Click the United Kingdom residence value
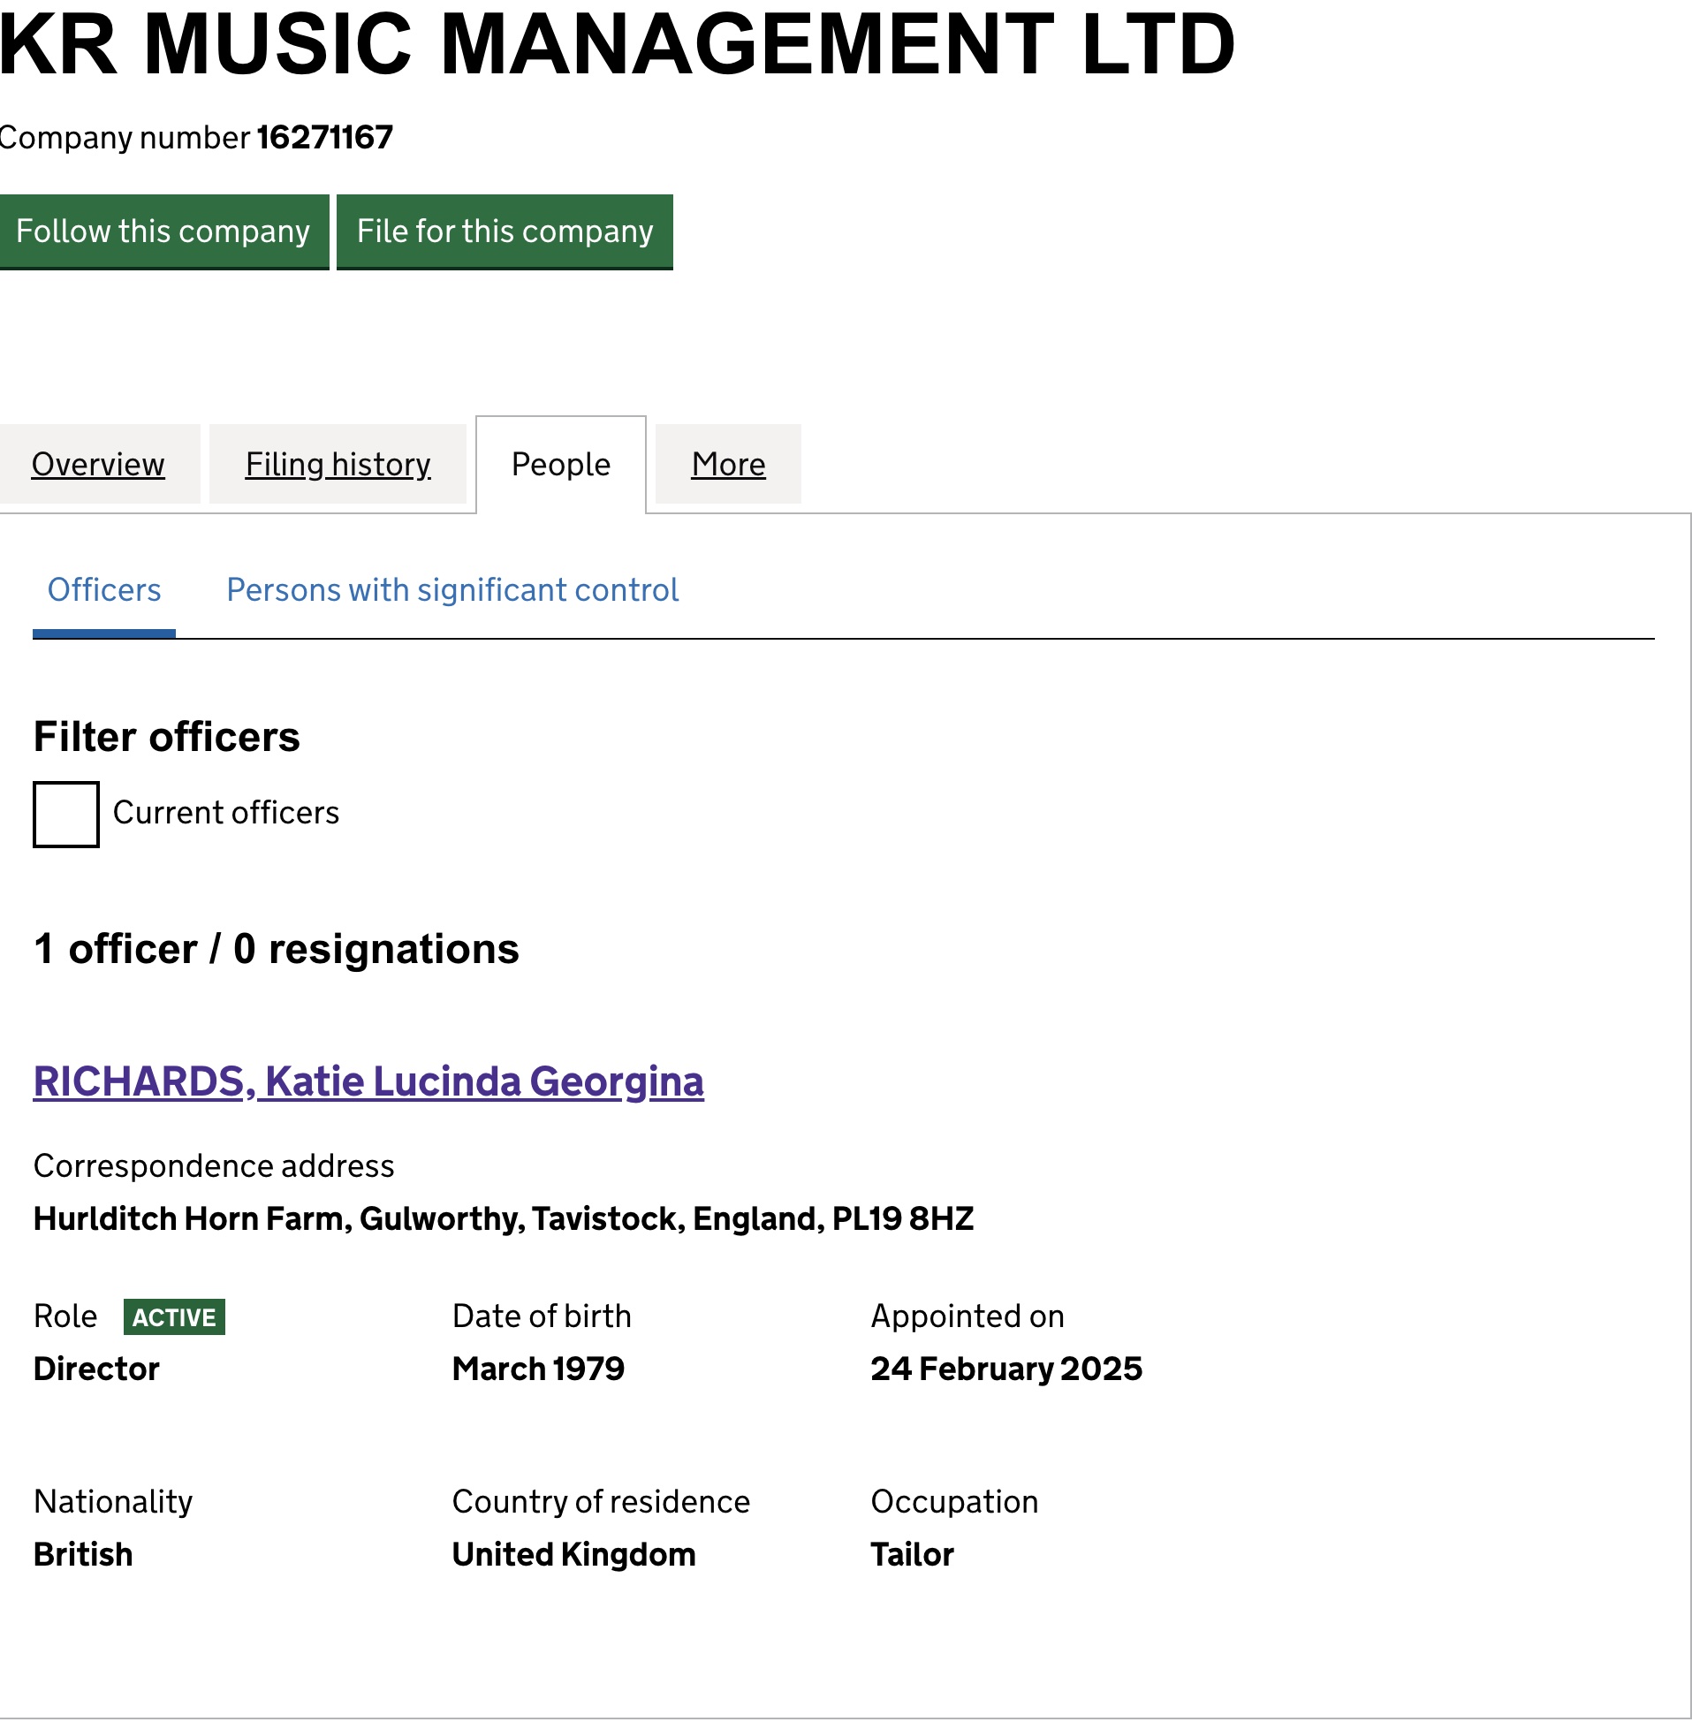The height and width of the screenshot is (1722, 1692). [x=574, y=1555]
